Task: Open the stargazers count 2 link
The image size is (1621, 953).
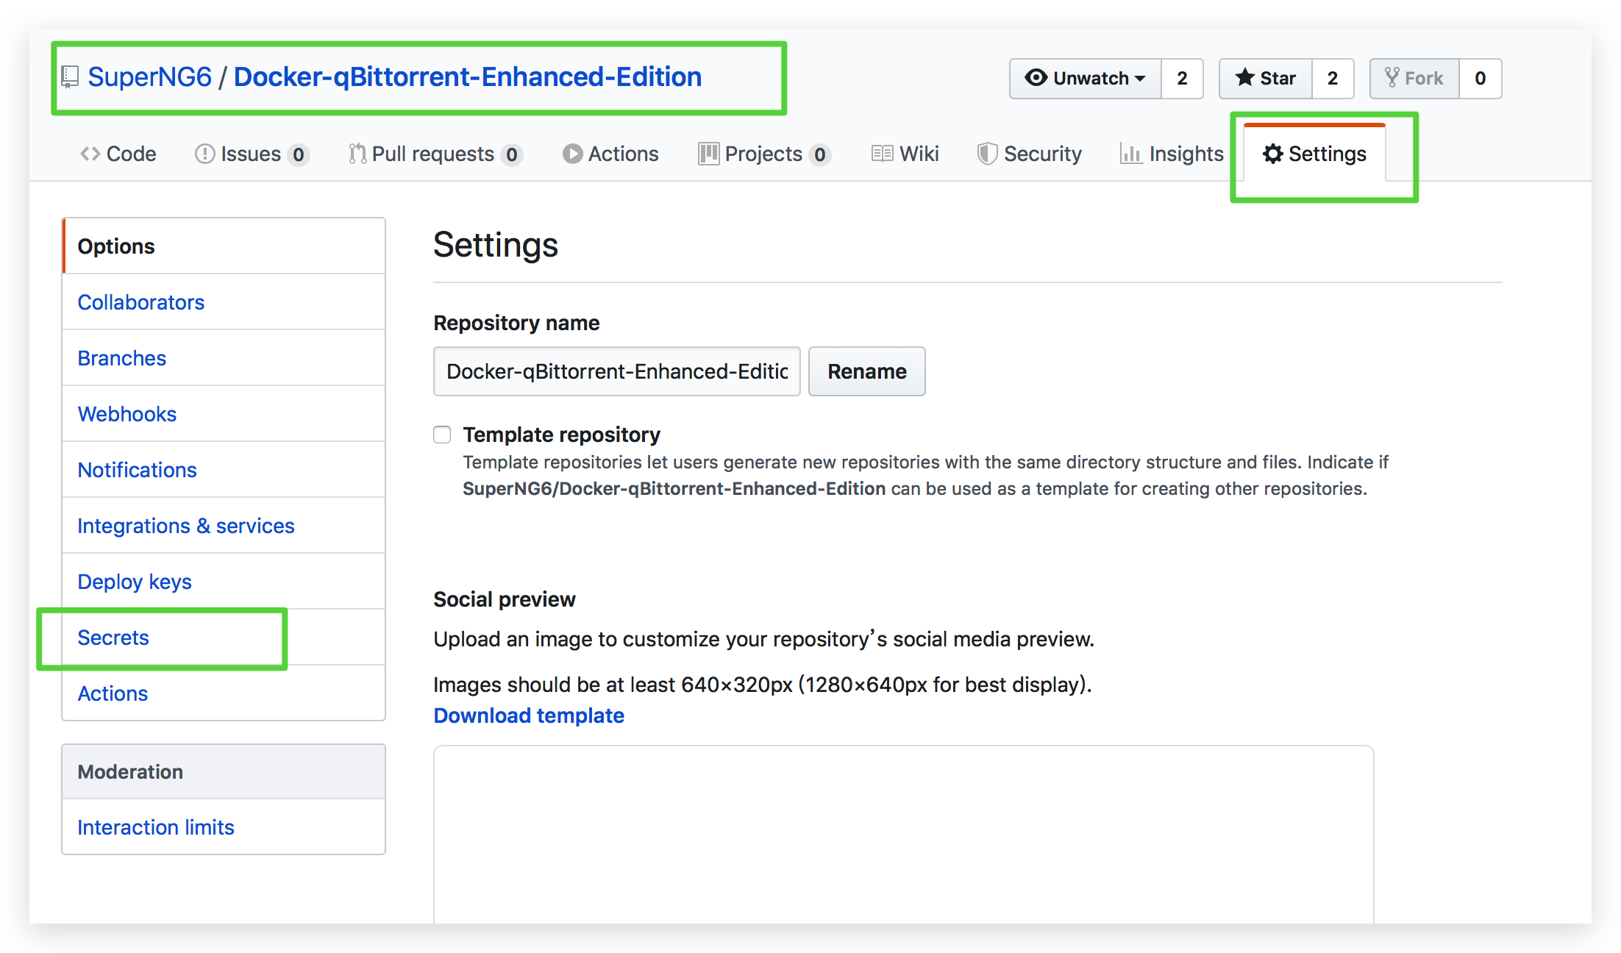Action: point(1332,78)
